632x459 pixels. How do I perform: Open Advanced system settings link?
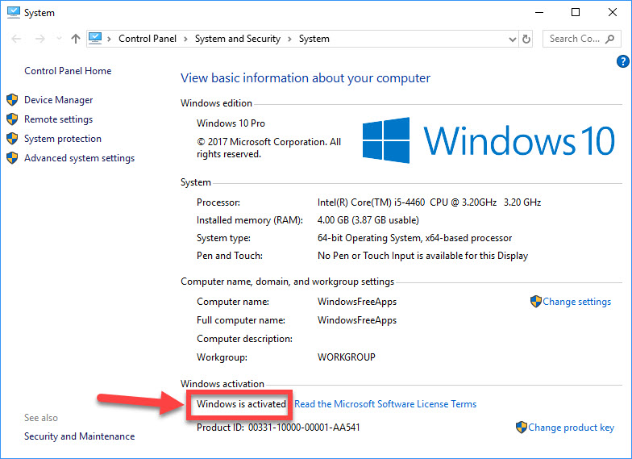(79, 158)
